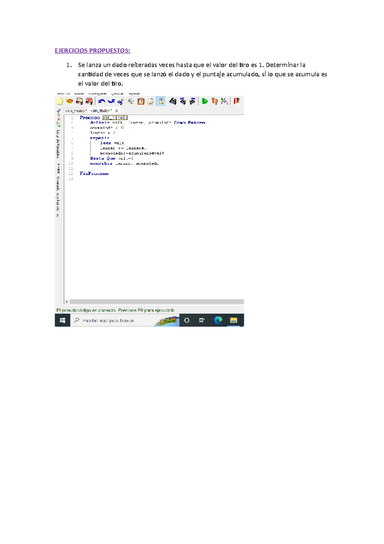This screenshot has height=544, width=384.
Task: Open the help icon in toolbar
Action: 236,101
